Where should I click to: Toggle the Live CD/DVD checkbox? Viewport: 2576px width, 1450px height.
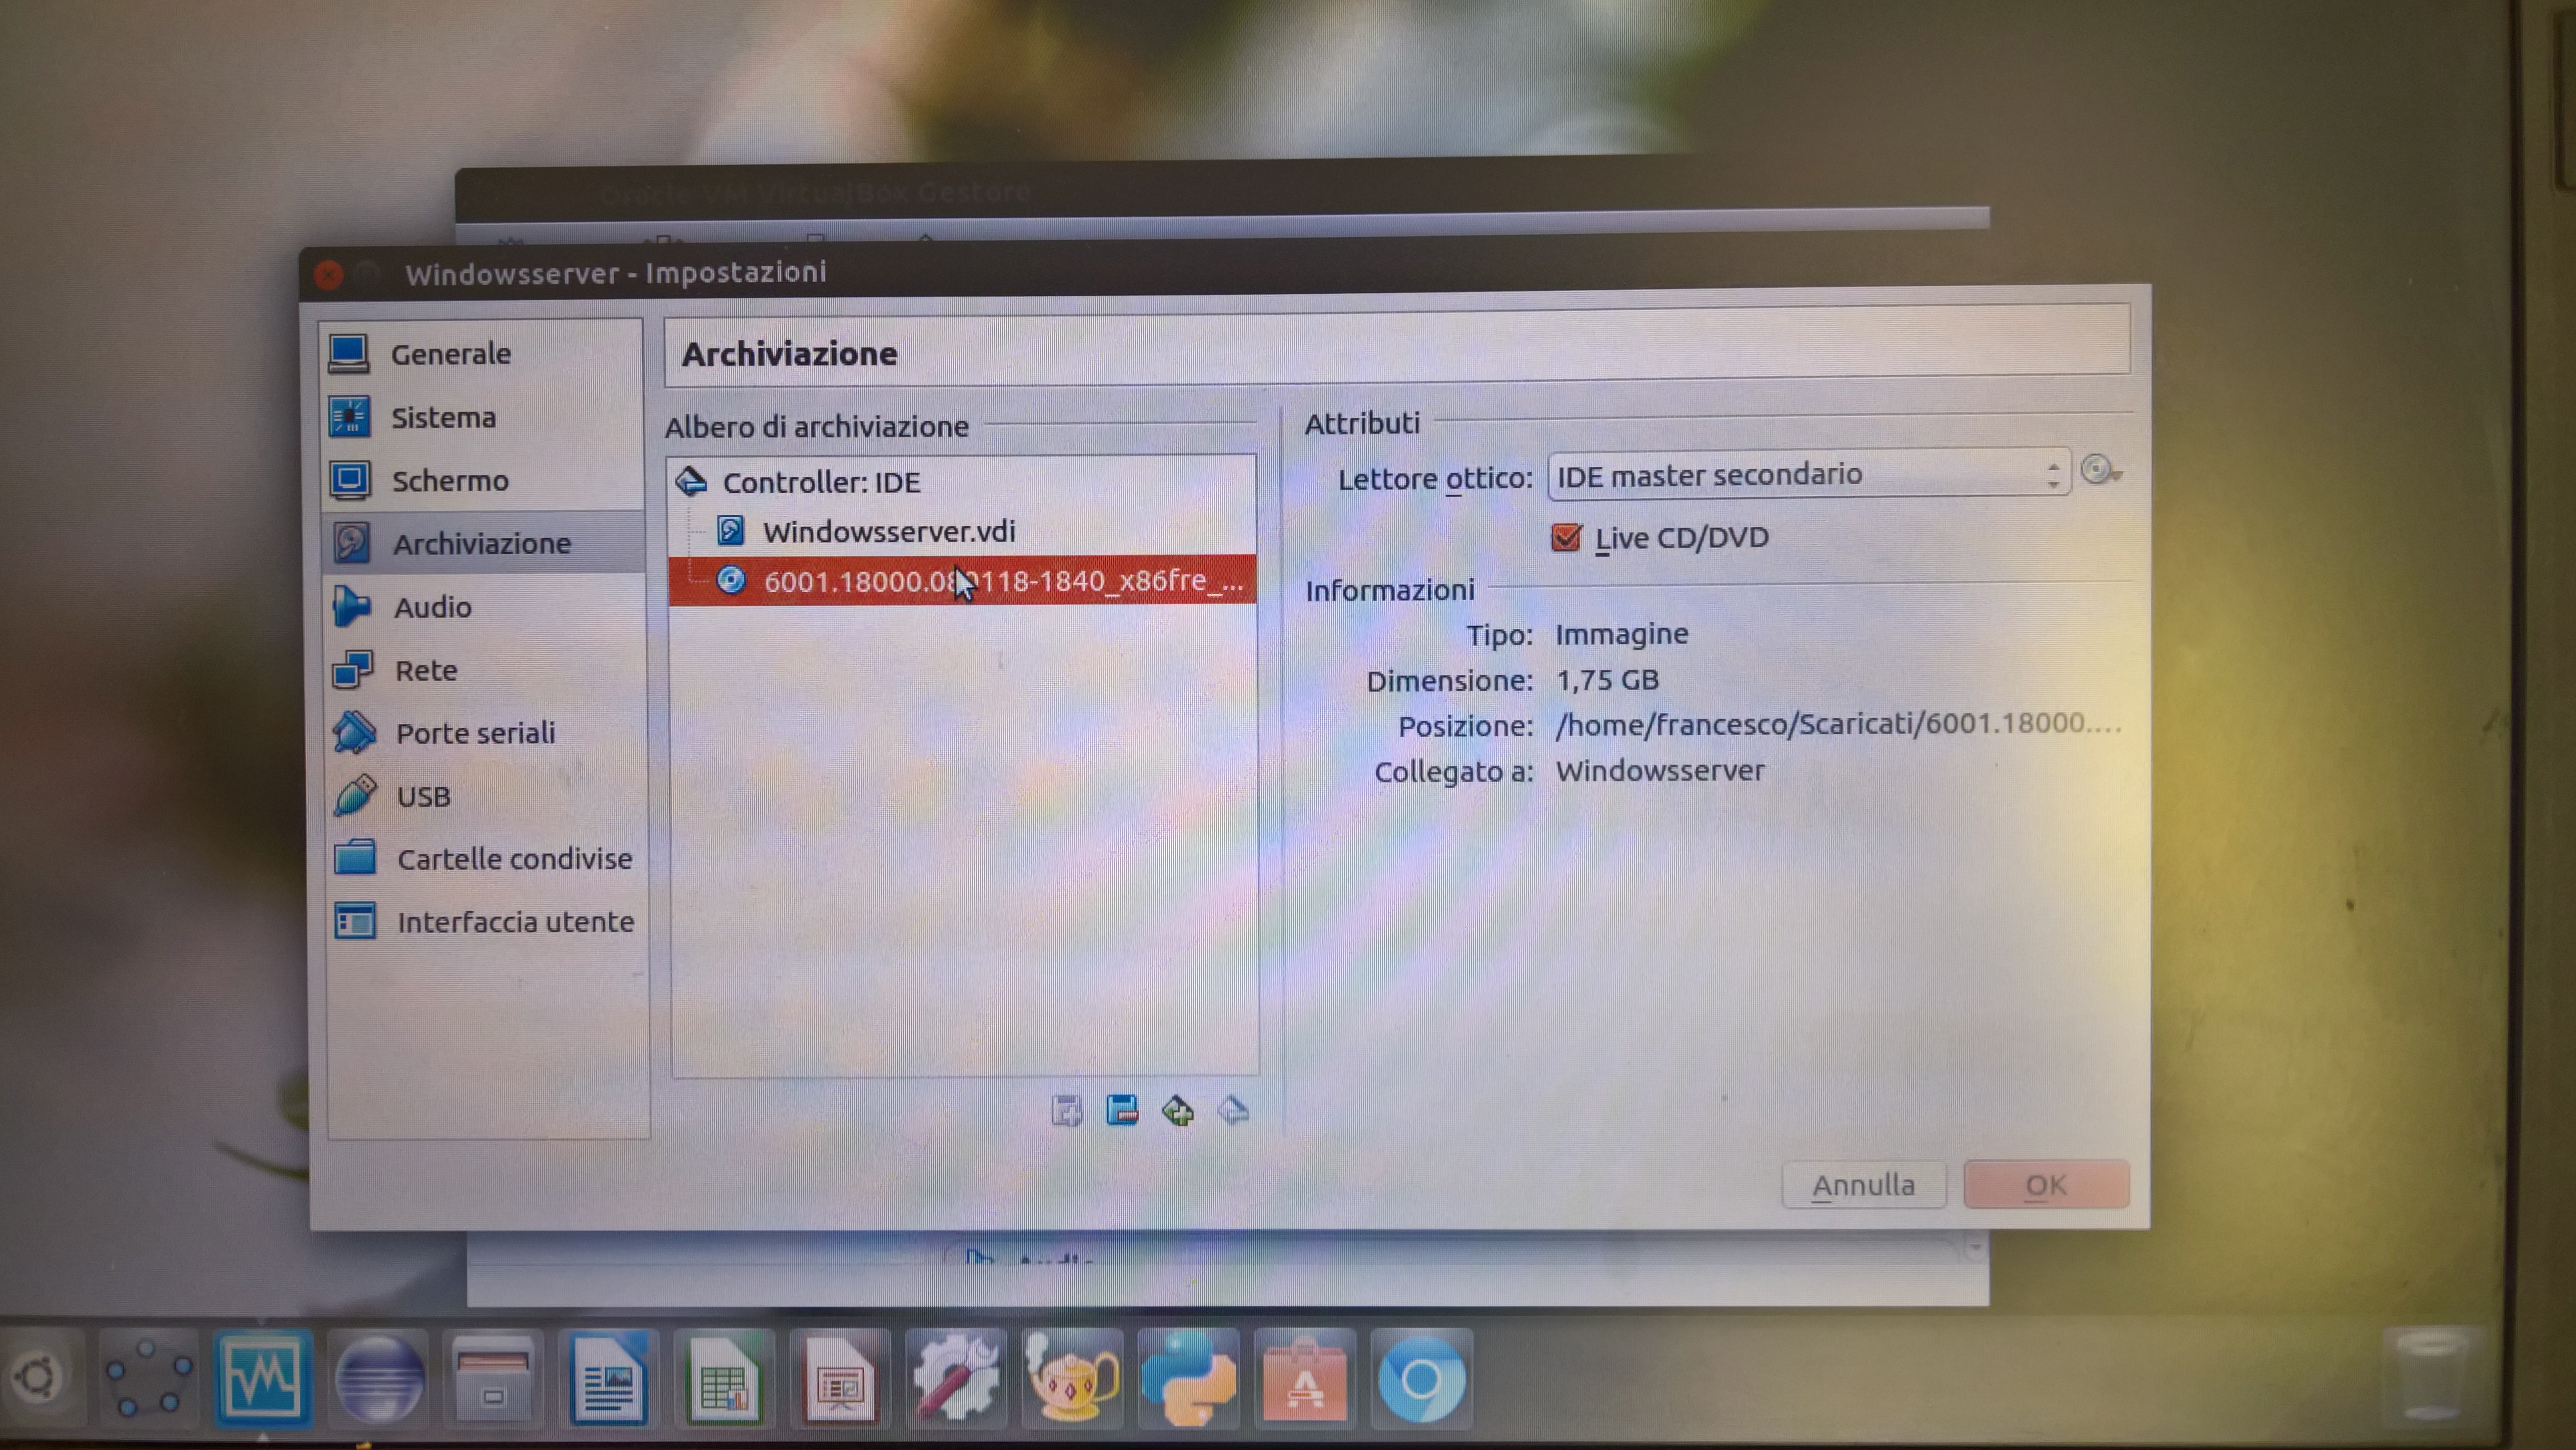(x=1566, y=537)
